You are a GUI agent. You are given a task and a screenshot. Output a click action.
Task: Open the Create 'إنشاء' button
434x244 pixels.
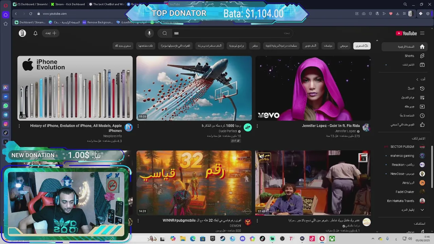(x=51, y=33)
